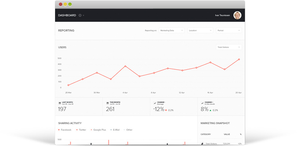Click the DASHBOARD title in the header

click(x=67, y=15)
